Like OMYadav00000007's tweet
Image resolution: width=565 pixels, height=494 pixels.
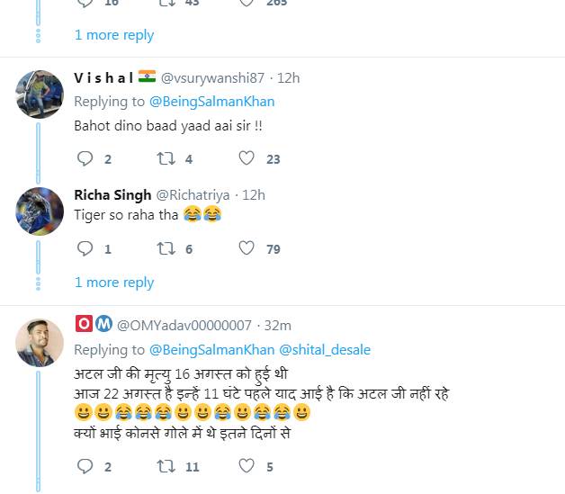(246, 466)
